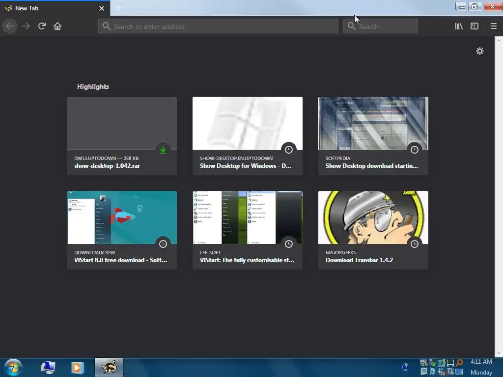The height and width of the screenshot is (377, 503).
Task: Click the magnifier icon in the Search box
Action: [x=351, y=27]
